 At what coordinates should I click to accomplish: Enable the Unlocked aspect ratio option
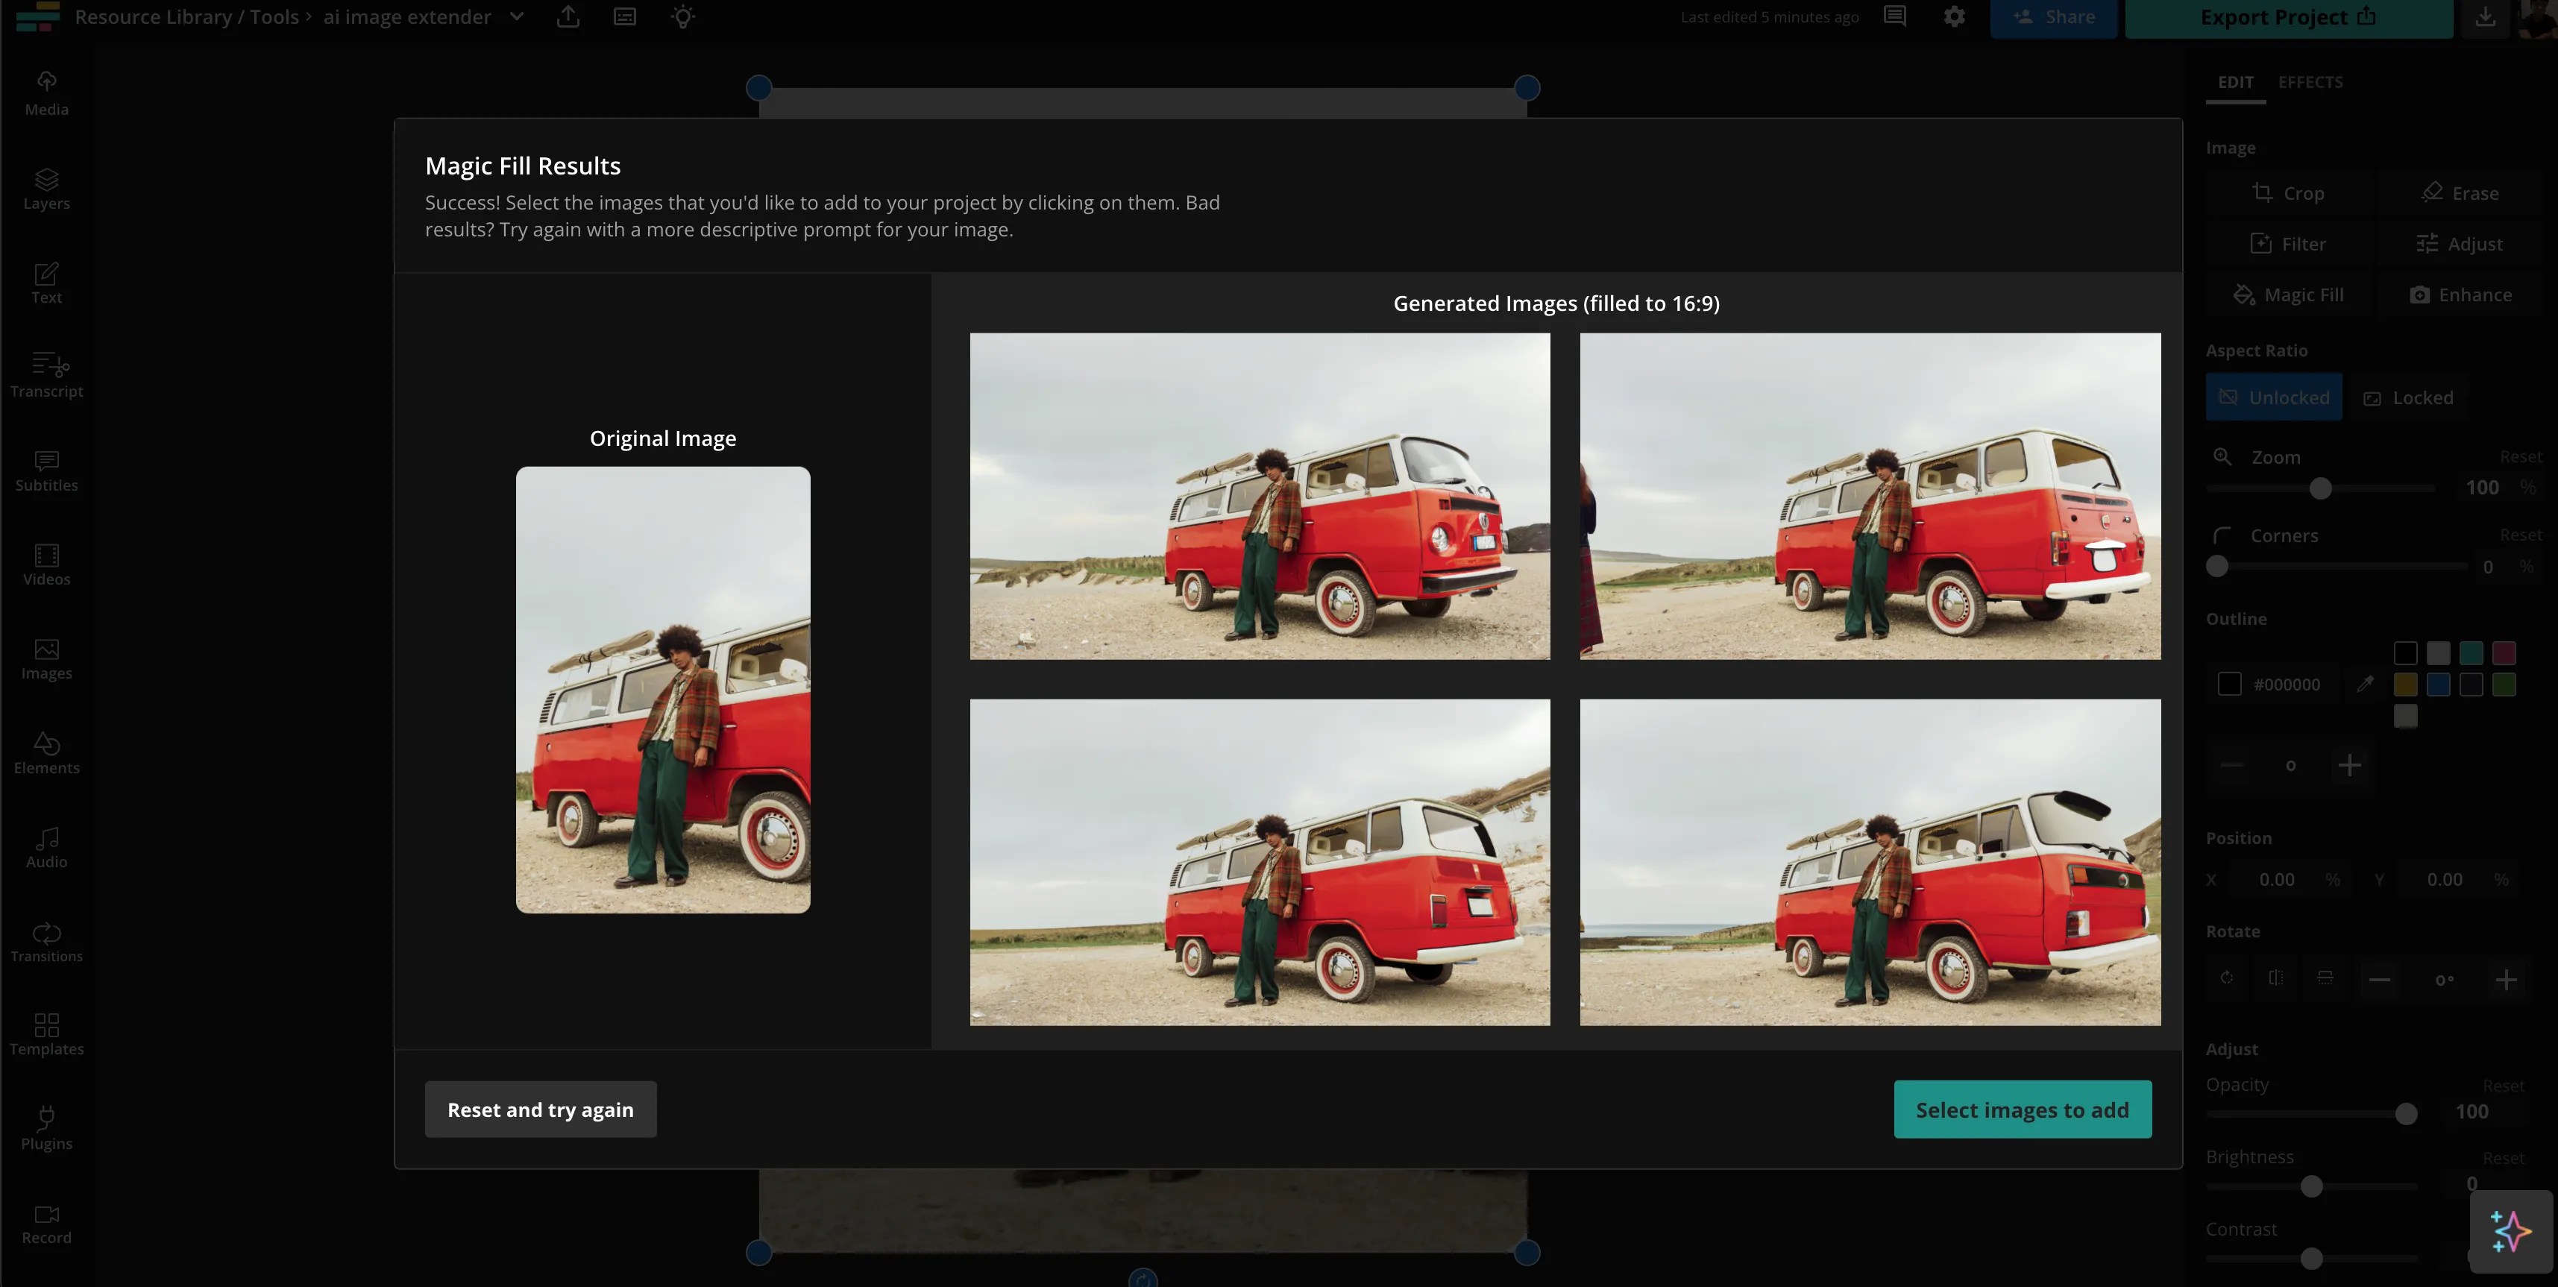click(2274, 396)
